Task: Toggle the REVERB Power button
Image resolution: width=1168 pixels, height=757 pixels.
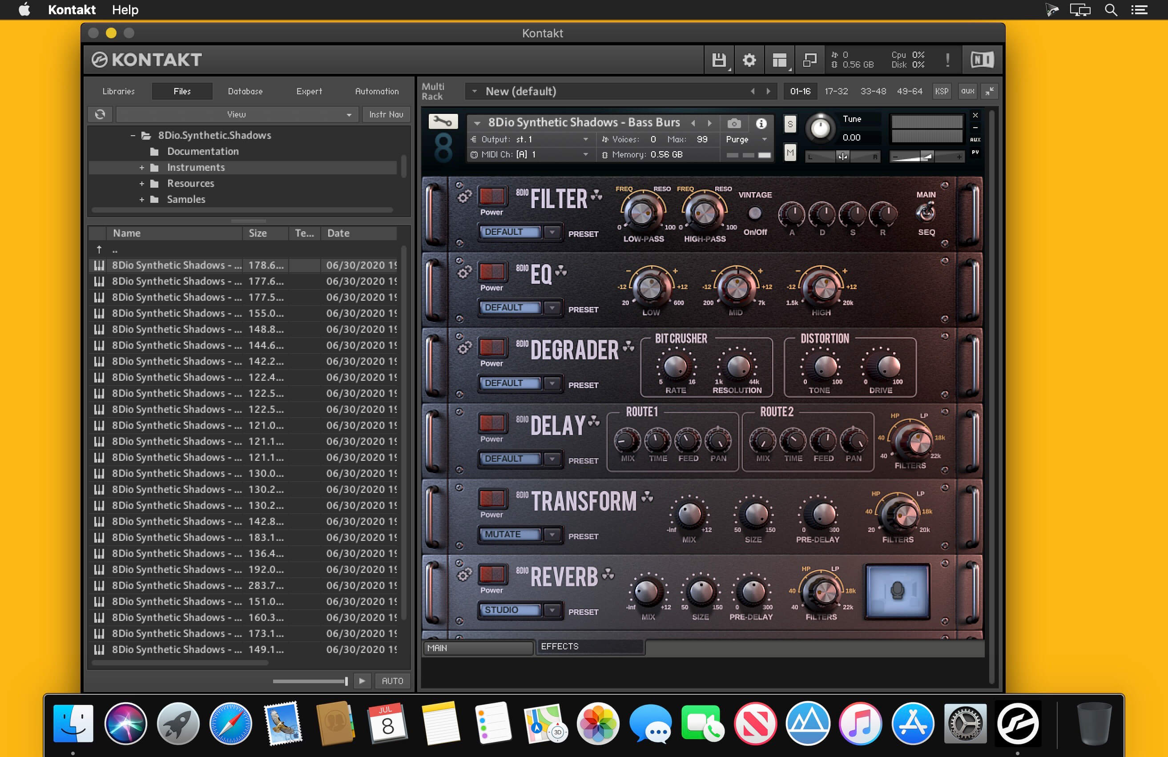Action: pos(492,573)
